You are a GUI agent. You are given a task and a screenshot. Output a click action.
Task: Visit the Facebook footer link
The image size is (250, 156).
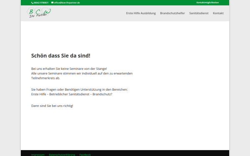85,155
